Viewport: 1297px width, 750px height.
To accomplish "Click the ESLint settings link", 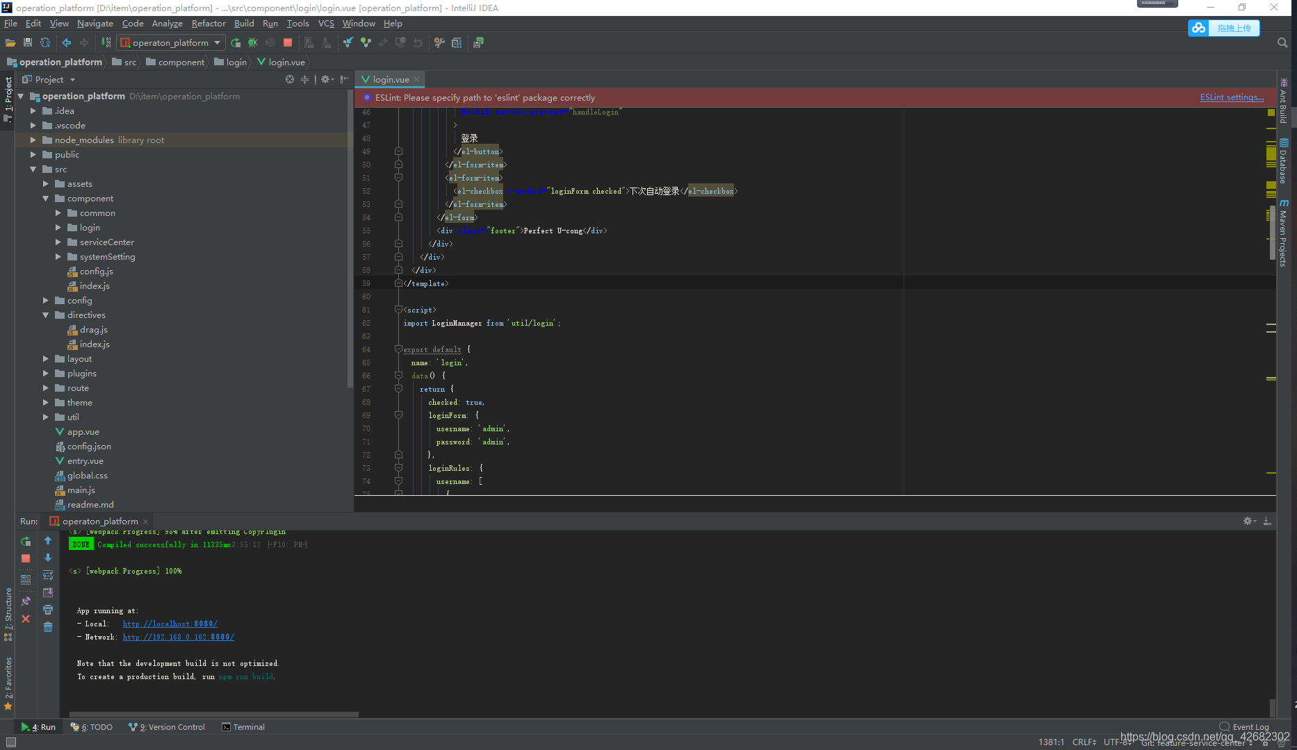I will tap(1232, 97).
